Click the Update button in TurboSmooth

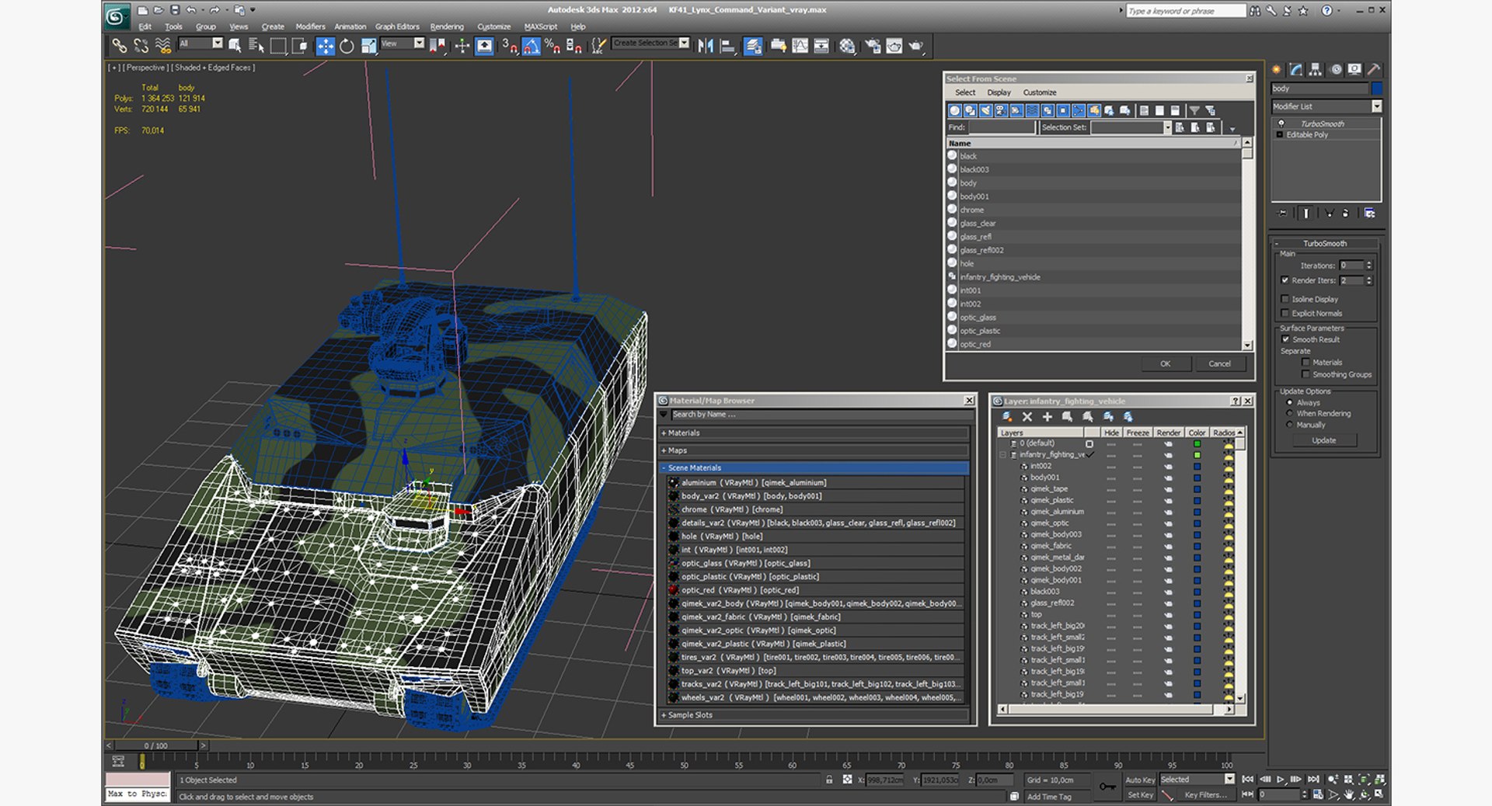1323,440
